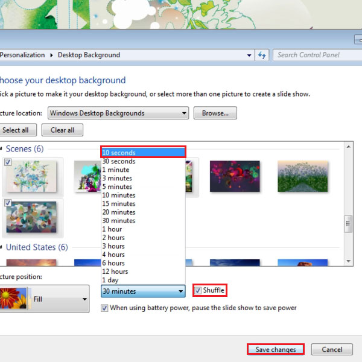This screenshot has height=362, width=362.
Task: Click the Browse... button
Action: 215,113
